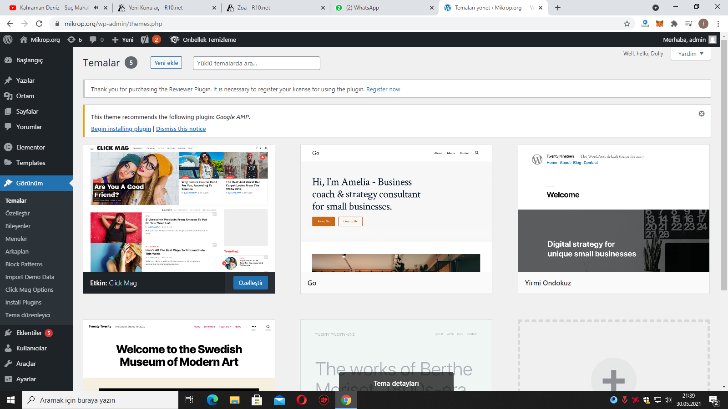728x409 pixels.
Task: Select Import Demo Data submenu item
Action: click(x=30, y=277)
